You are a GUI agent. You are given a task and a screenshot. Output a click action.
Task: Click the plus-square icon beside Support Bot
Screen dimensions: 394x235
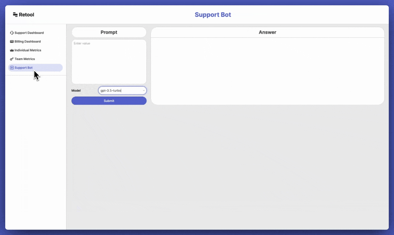tap(12, 68)
